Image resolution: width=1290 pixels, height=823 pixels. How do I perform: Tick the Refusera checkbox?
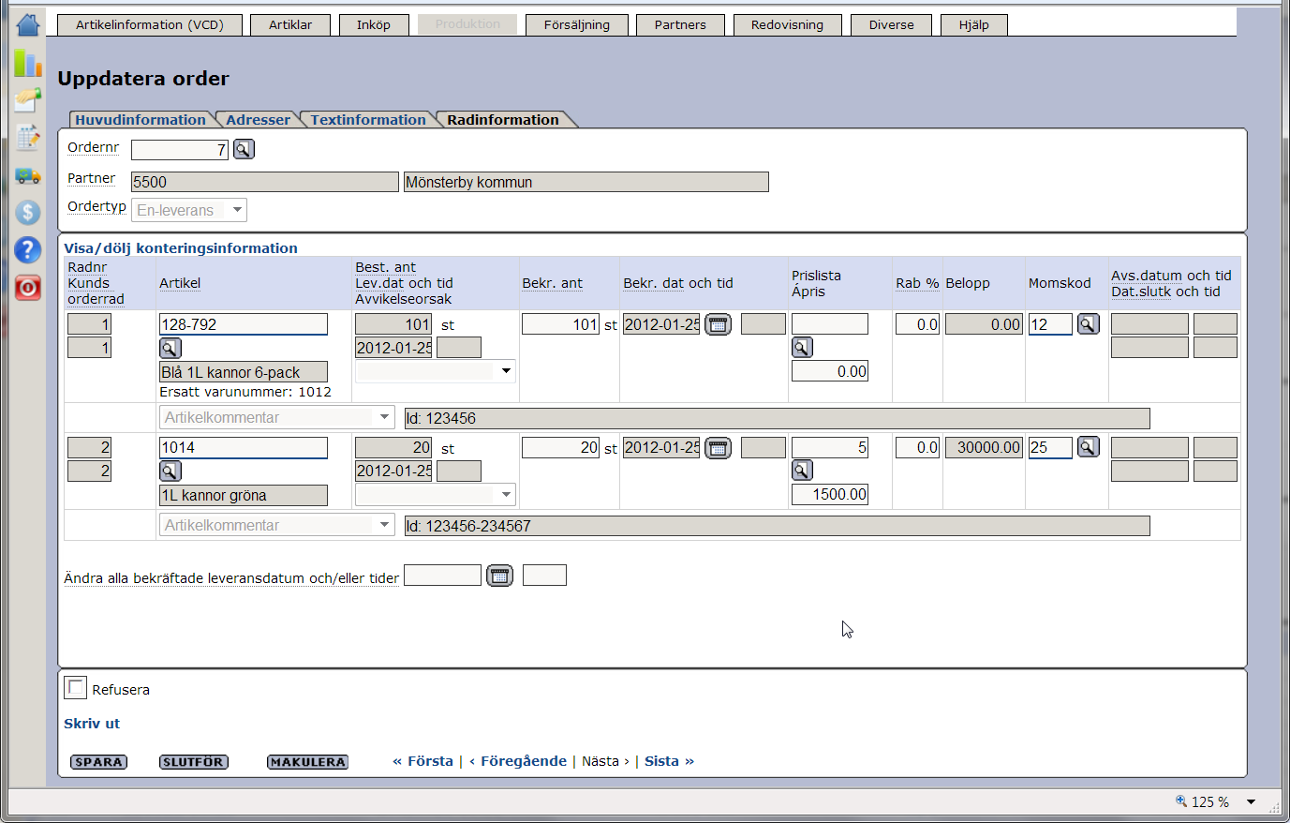[x=75, y=688]
